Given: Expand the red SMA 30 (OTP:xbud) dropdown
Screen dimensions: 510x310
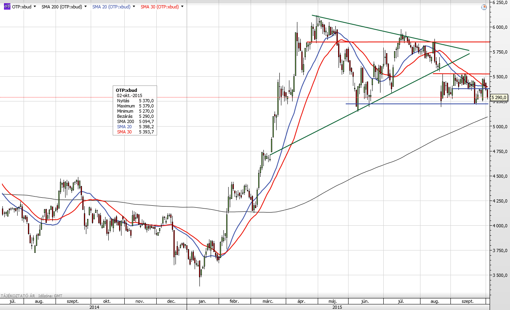Looking at the screenshot, I should pos(182,7).
